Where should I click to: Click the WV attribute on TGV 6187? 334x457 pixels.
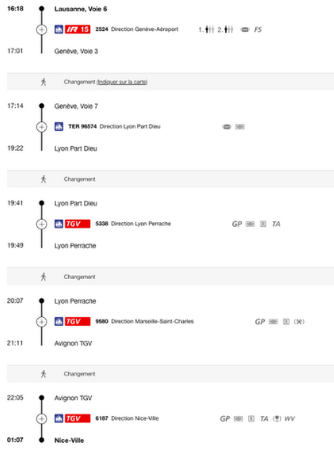(x=290, y=419)
